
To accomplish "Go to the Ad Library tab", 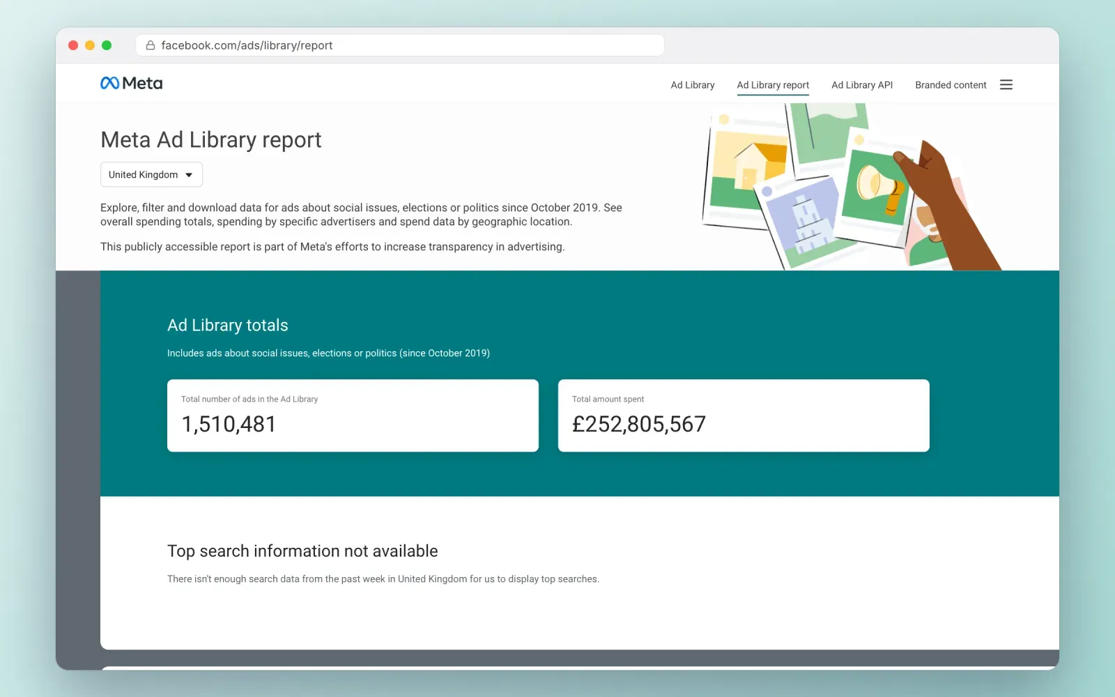I will tap(692, 85).
